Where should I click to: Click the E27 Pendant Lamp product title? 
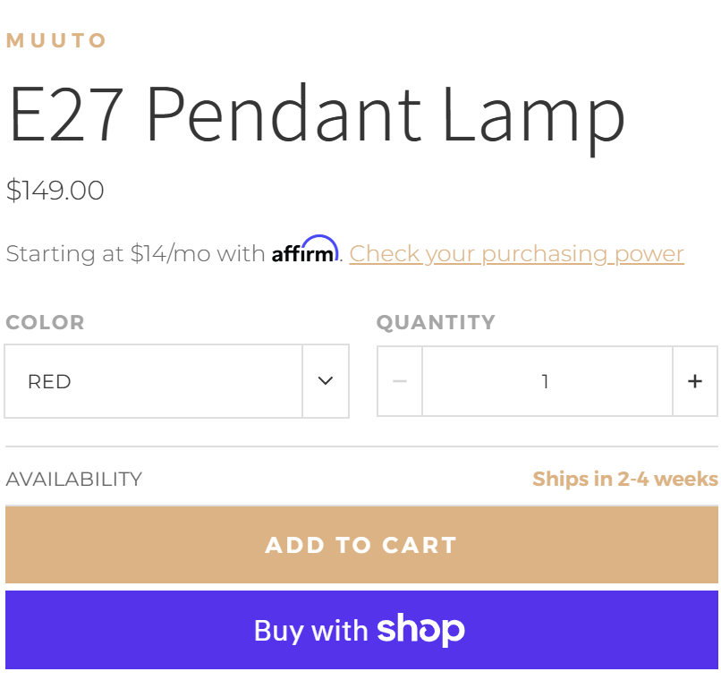(x=316, y=115)
